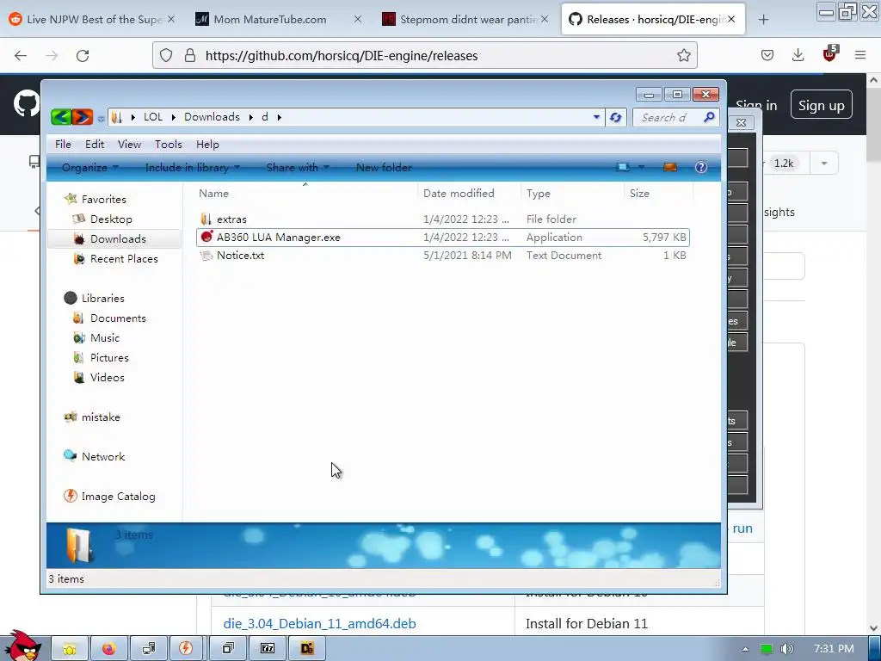Image resolution: width=881 pixels, height=661 pixels.
Task: Open the Organize dropdown
Action: [89, 168]
